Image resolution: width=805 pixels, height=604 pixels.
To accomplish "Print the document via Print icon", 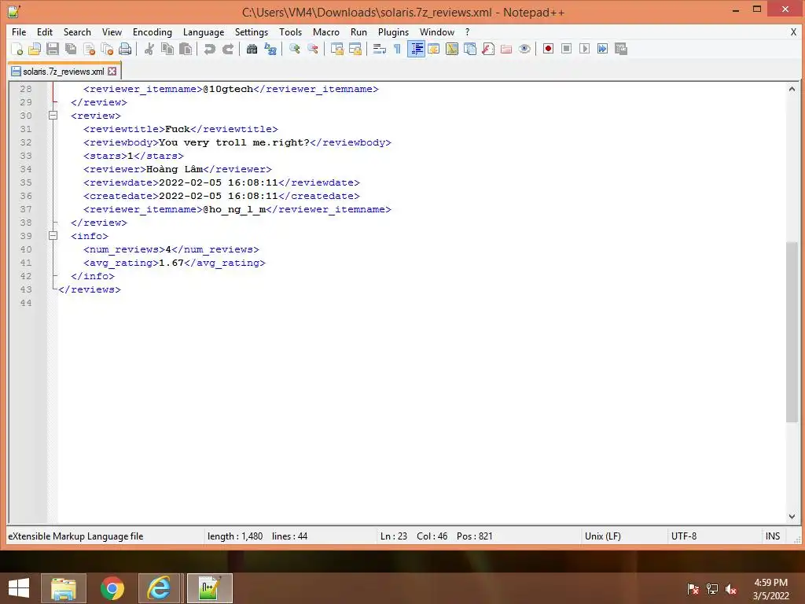I will coord(125,49).
